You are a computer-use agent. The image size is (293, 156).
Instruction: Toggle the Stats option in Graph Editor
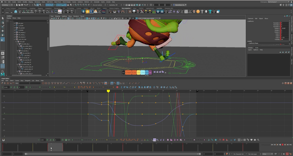tap(17, 83)
